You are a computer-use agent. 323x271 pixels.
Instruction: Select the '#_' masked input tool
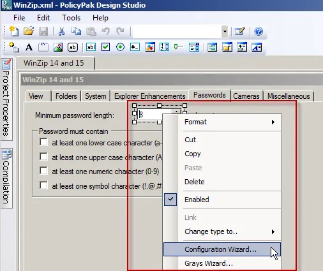(135, 47)
